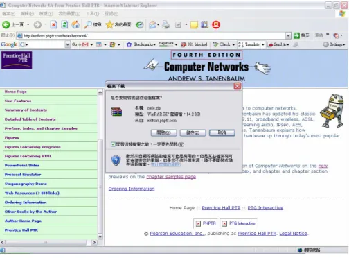Click the Google toolbar search input field
349x258 pixels.
tap(44, 44)
